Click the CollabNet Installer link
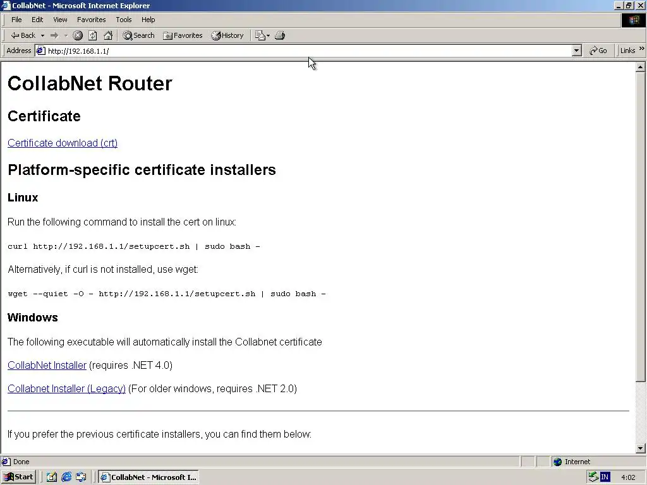Viewport: 647px width, 485px height. [47, 365]
